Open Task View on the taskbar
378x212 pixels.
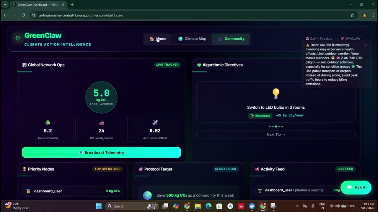[x=165, y=206]
